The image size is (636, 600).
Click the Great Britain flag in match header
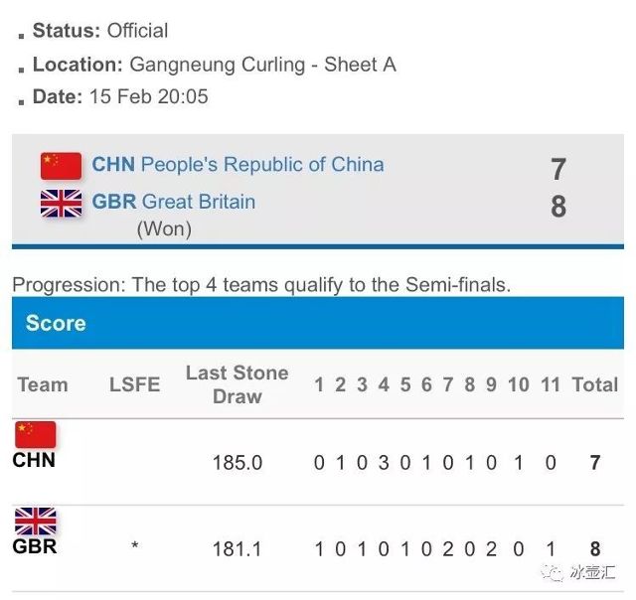pyautogui.click(x=61, y=204)
